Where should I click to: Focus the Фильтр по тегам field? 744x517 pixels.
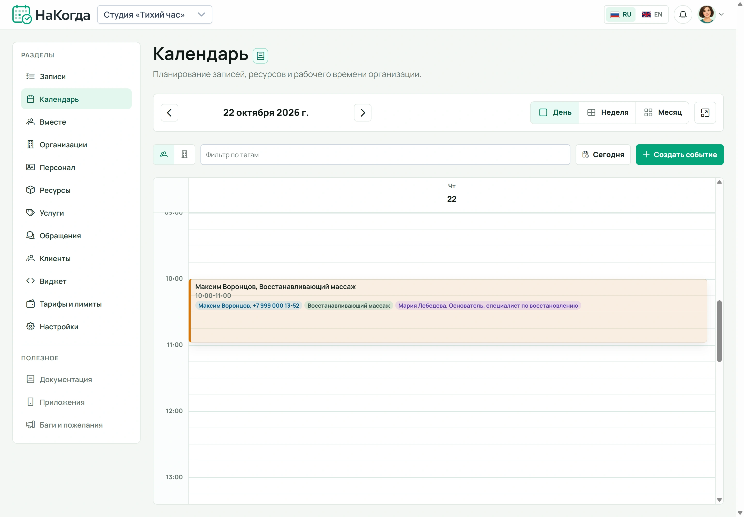pos(385,155)
